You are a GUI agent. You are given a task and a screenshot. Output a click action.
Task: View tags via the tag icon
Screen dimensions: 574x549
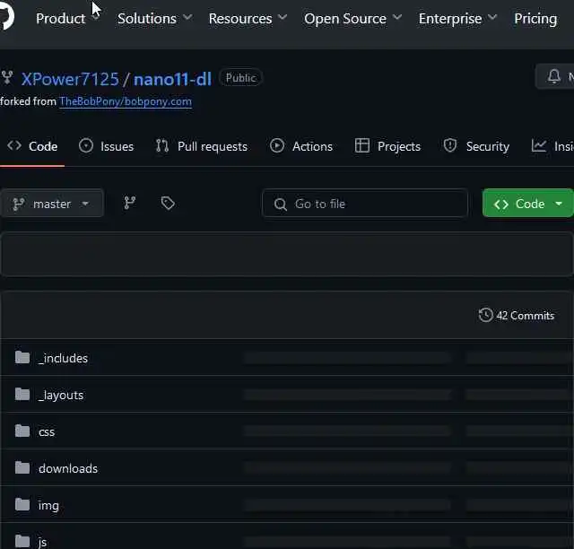[168, 203]
